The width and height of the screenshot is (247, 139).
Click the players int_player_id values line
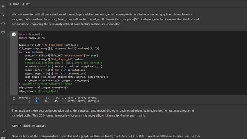[54, 59]
